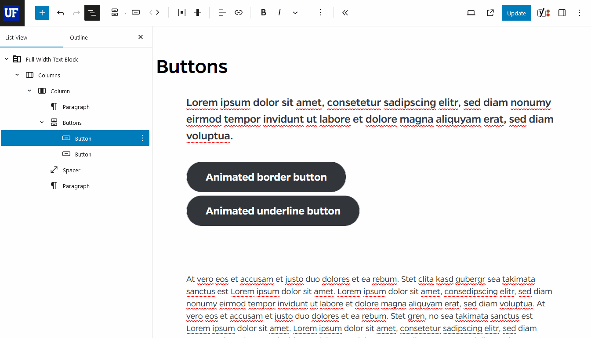Click the link icon in toolbar
Image resolution: width=591 pixels, height=338 pixels.
(239, 13)
